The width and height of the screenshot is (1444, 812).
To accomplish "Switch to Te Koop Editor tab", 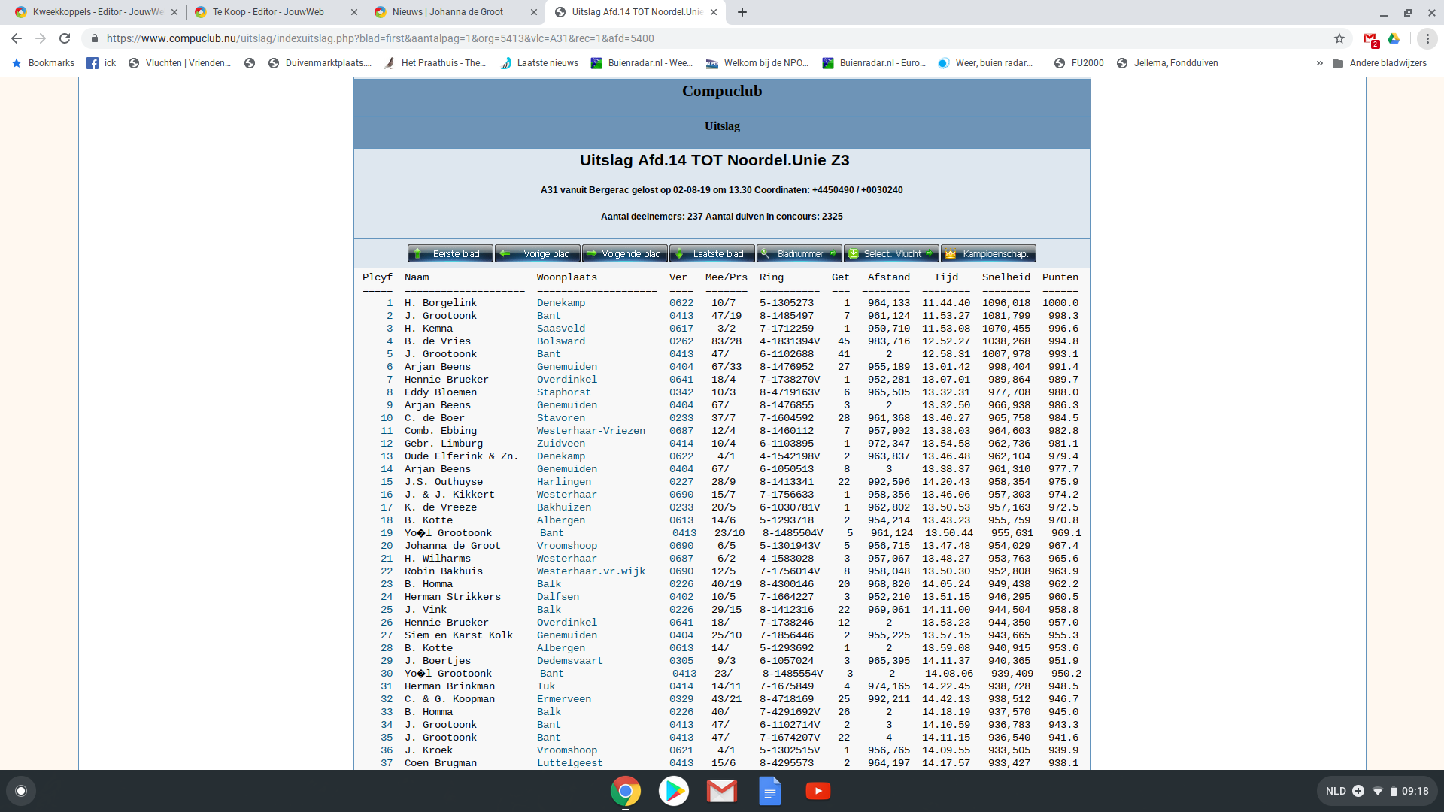I will click(x=268, y=12).
